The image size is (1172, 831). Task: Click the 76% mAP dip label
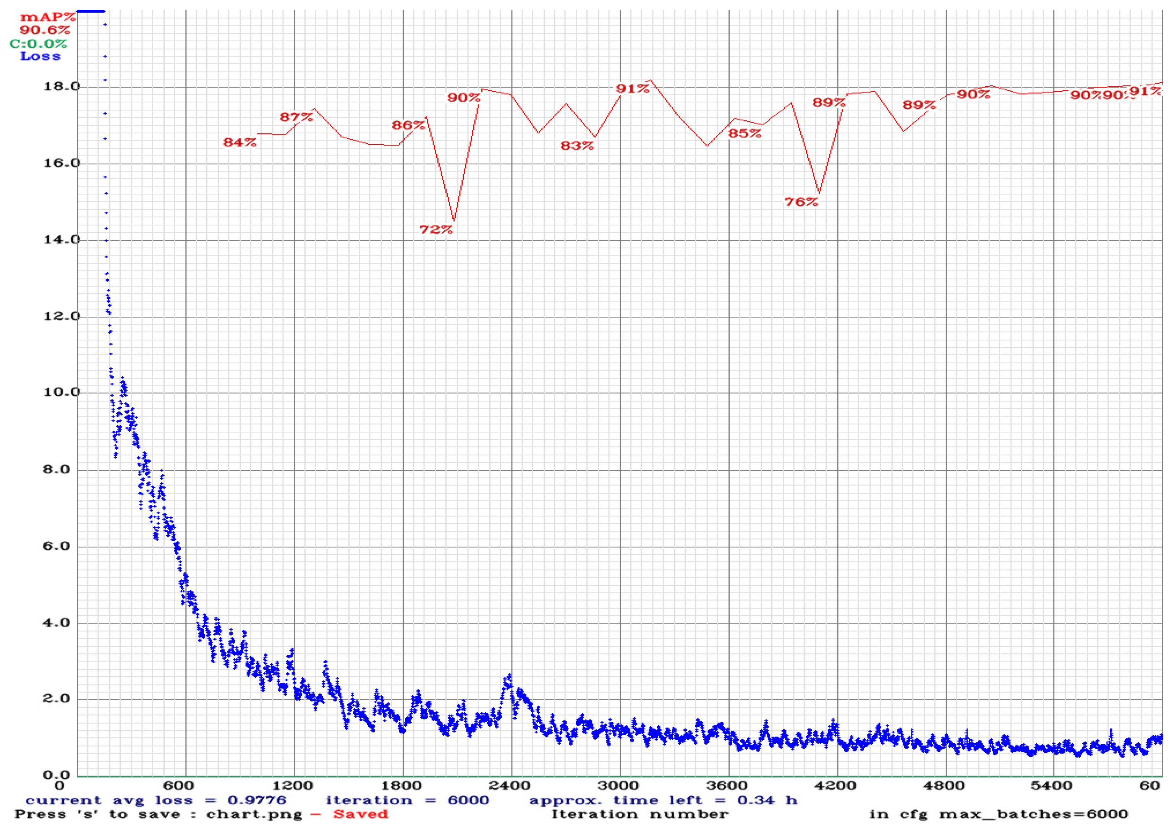click(801, 202)
